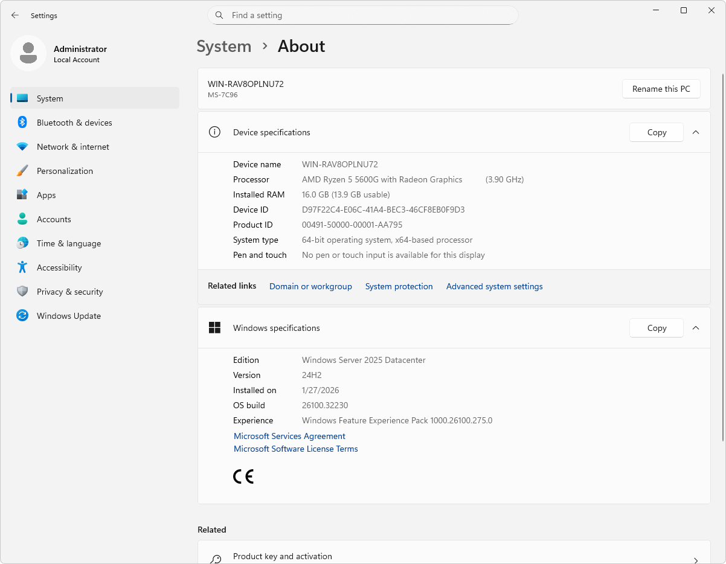Viewport: 726px width, 564px height.
Task: Go to System in breadcrumb header
Action: (x=224, y=46)
